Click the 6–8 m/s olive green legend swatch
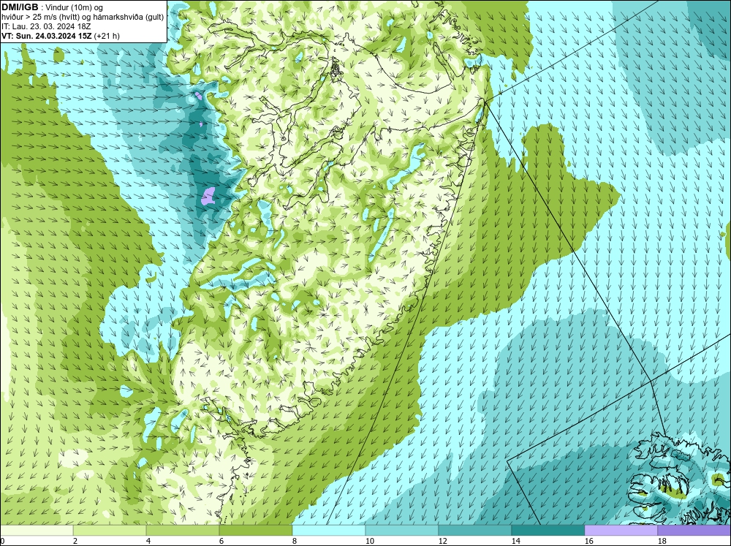The image size is (731, 546). pos(255,531)
